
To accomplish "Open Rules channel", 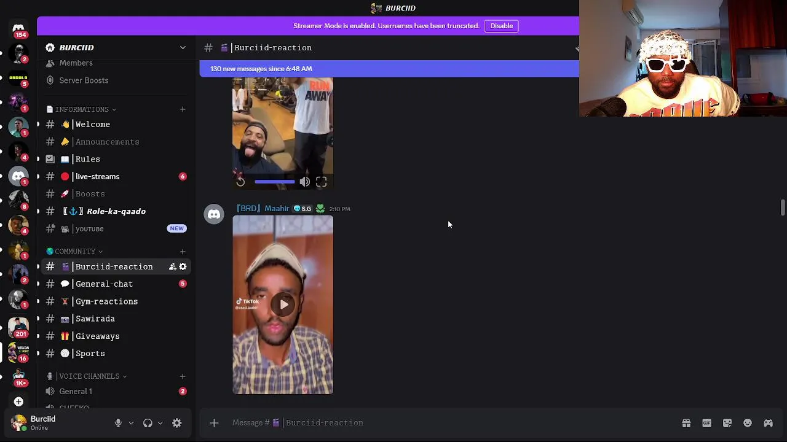I will pos(116,159).
